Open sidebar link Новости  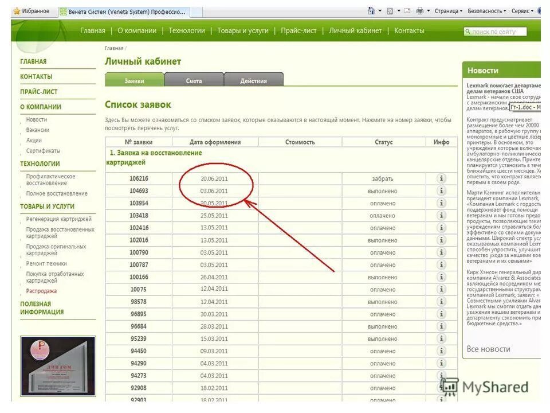click(x=37, y=119)
